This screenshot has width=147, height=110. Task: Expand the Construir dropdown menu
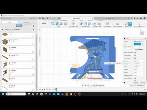click(x=107, y=27)
